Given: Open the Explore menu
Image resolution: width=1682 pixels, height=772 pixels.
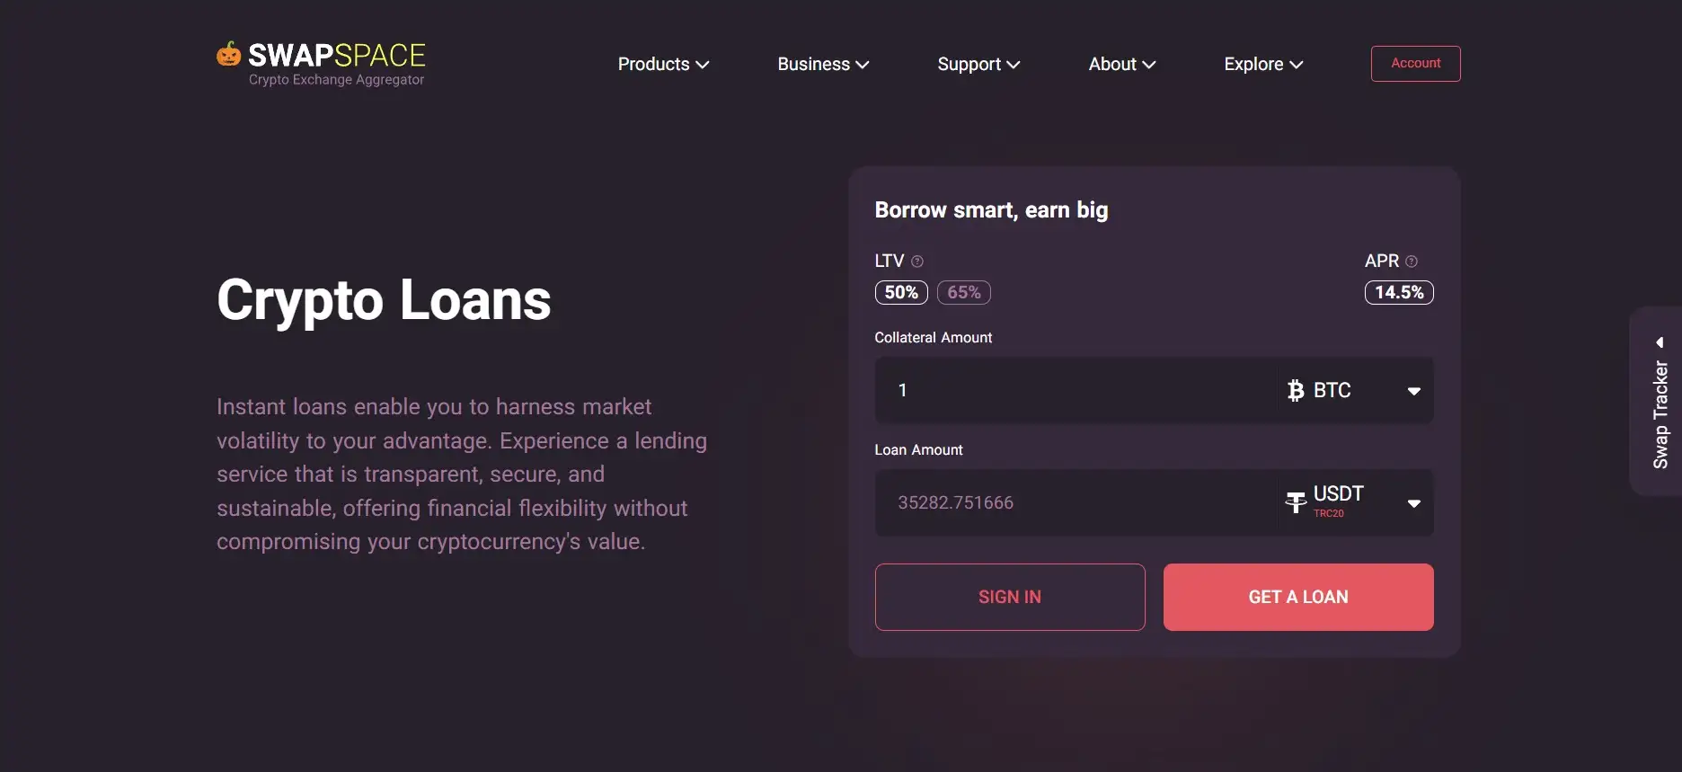Looking at the screenshot, I should click(x=1263, y=64).
